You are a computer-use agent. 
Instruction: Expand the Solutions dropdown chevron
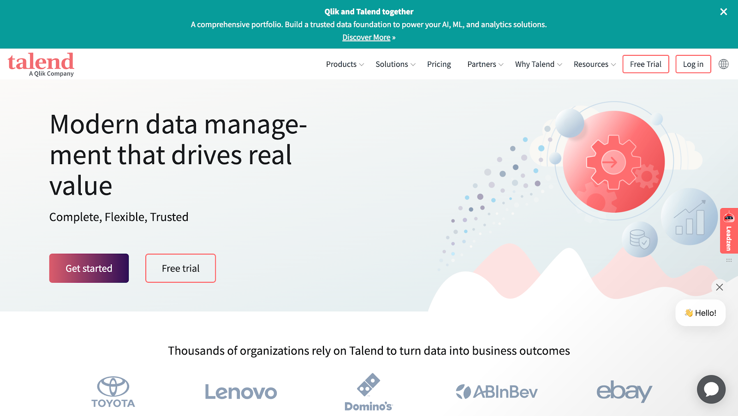click(x=413, y=65)
